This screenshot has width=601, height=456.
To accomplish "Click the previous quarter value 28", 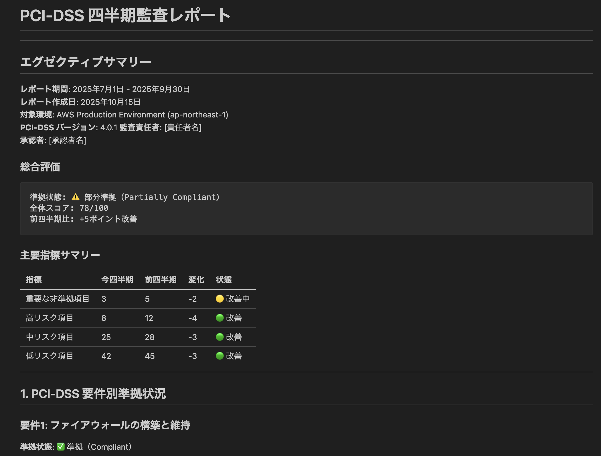I will pyautogui.click(x=150, y=337).
